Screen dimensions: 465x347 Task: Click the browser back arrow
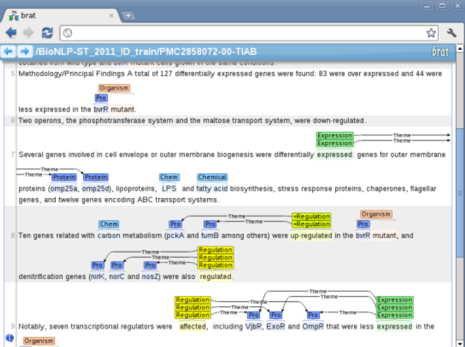click(11, 33)
